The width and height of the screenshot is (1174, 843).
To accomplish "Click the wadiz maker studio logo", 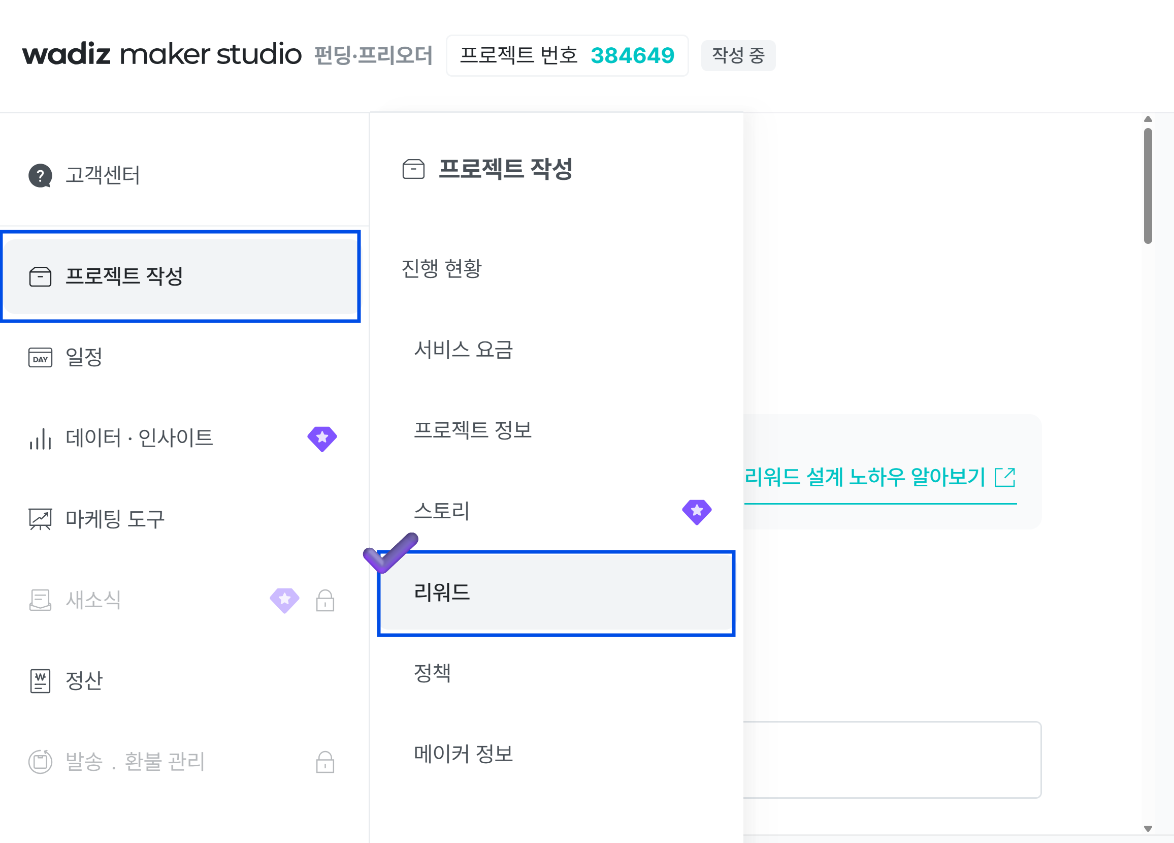I will point(161,54).
